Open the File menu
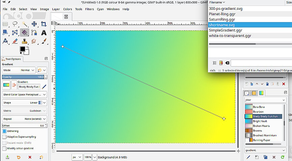This screenshot has width=292, height=161. tap(5, 9)
